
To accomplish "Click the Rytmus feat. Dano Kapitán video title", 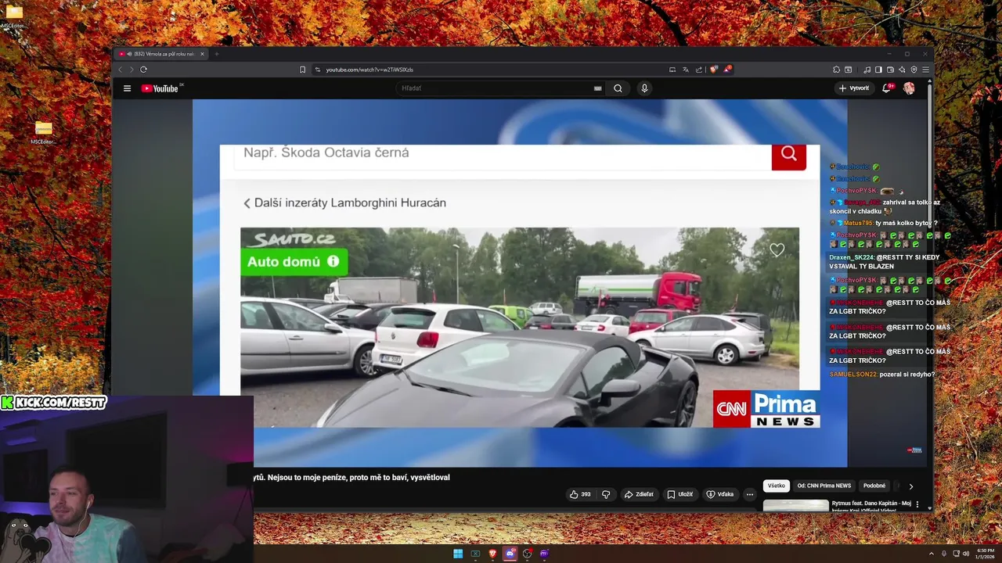I will [871, 506].
